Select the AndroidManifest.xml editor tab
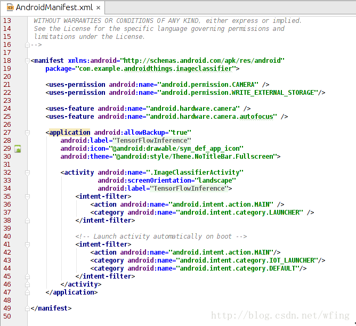Image resolution: width=356 pixels, height=326 pixels. 52,7
